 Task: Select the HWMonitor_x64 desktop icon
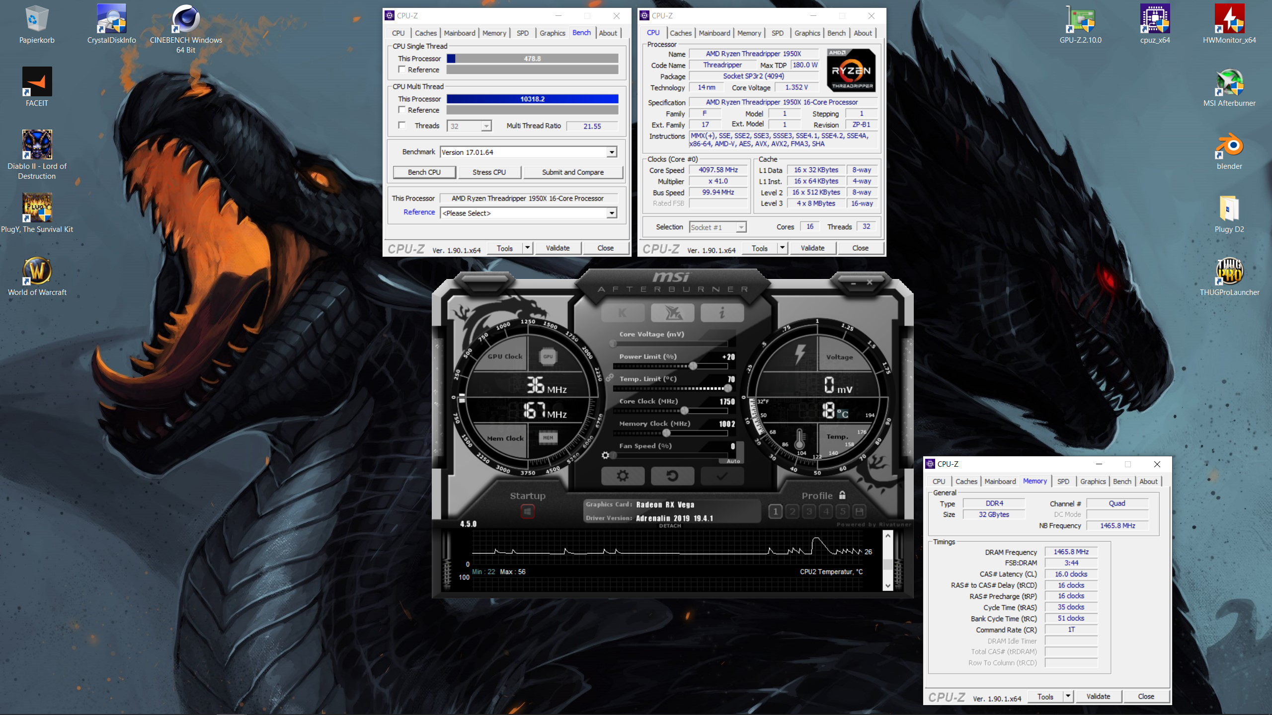pos(1229,25)
